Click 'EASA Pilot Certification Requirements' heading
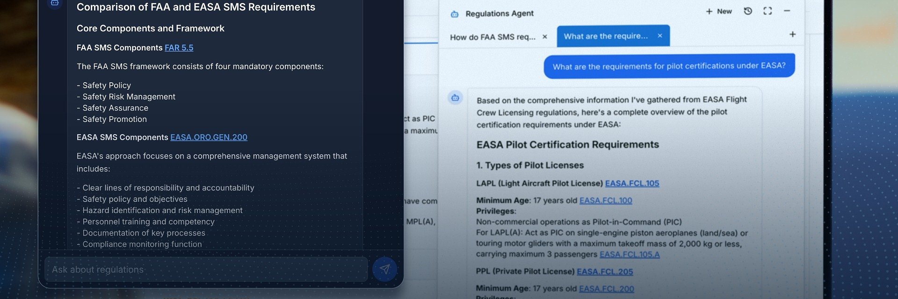Image resolution: width=898 pixels, height=299 pixels. pyautogui.click(x=568, y=145)
